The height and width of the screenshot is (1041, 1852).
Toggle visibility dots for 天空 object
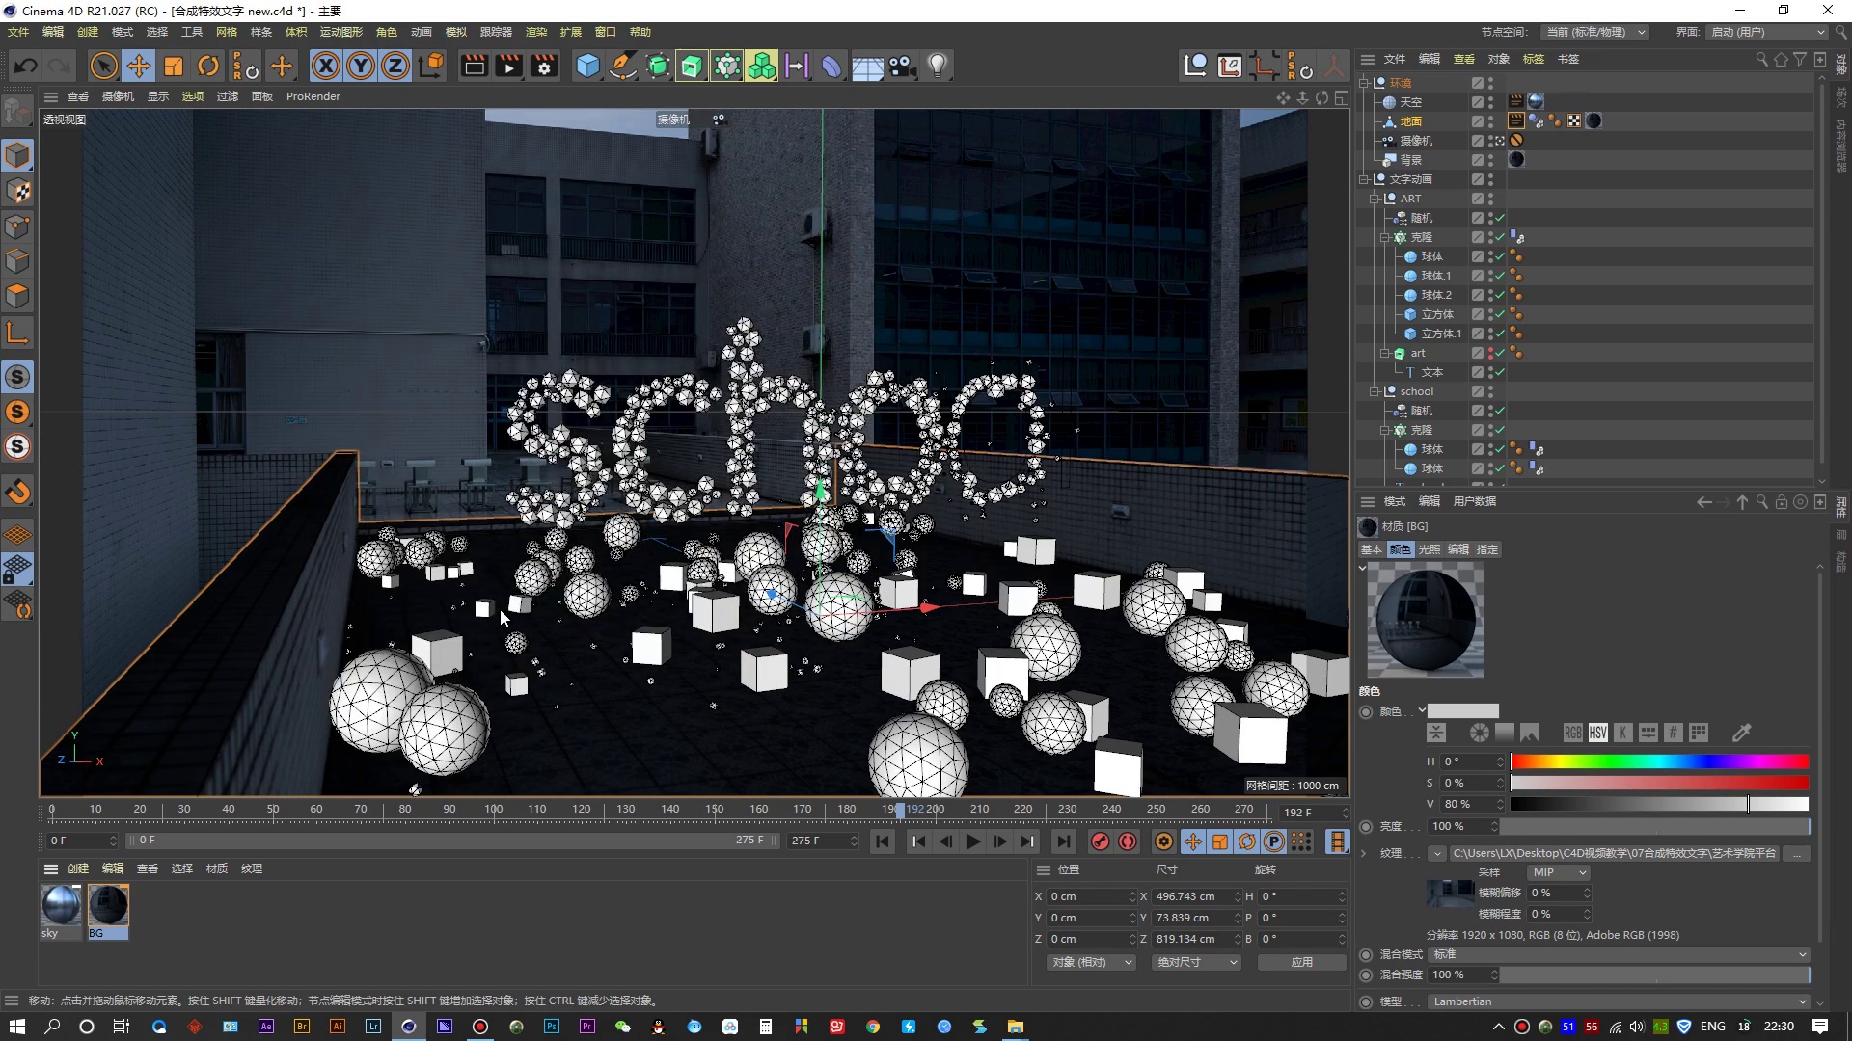tap(1490, 102)
